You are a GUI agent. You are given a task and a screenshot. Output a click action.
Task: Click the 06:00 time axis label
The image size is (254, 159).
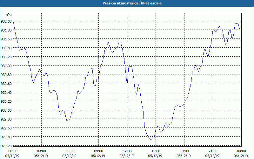click(x=70, y=151)
